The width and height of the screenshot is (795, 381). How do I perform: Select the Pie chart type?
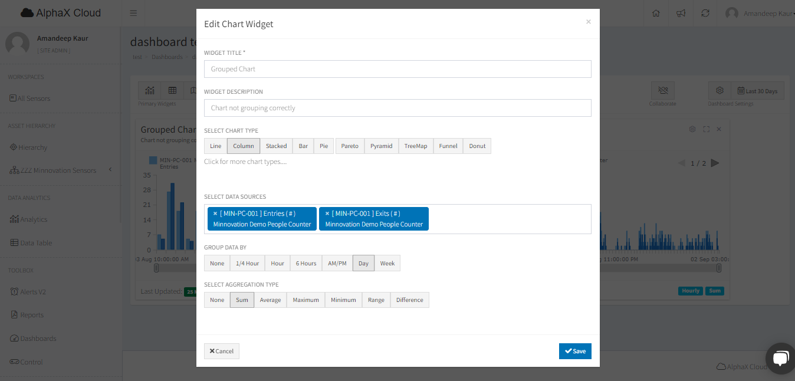pos(324,146)
